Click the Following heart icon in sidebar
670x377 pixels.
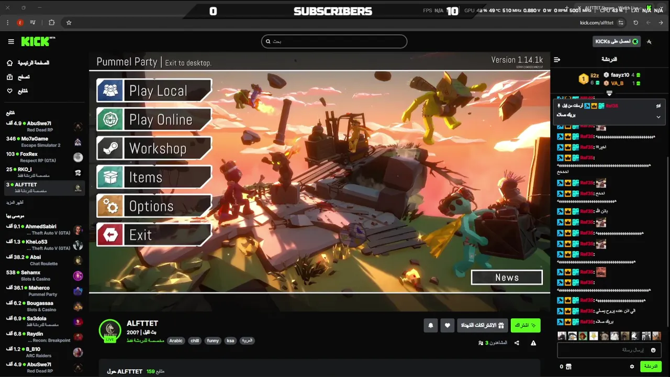point(9,91)
